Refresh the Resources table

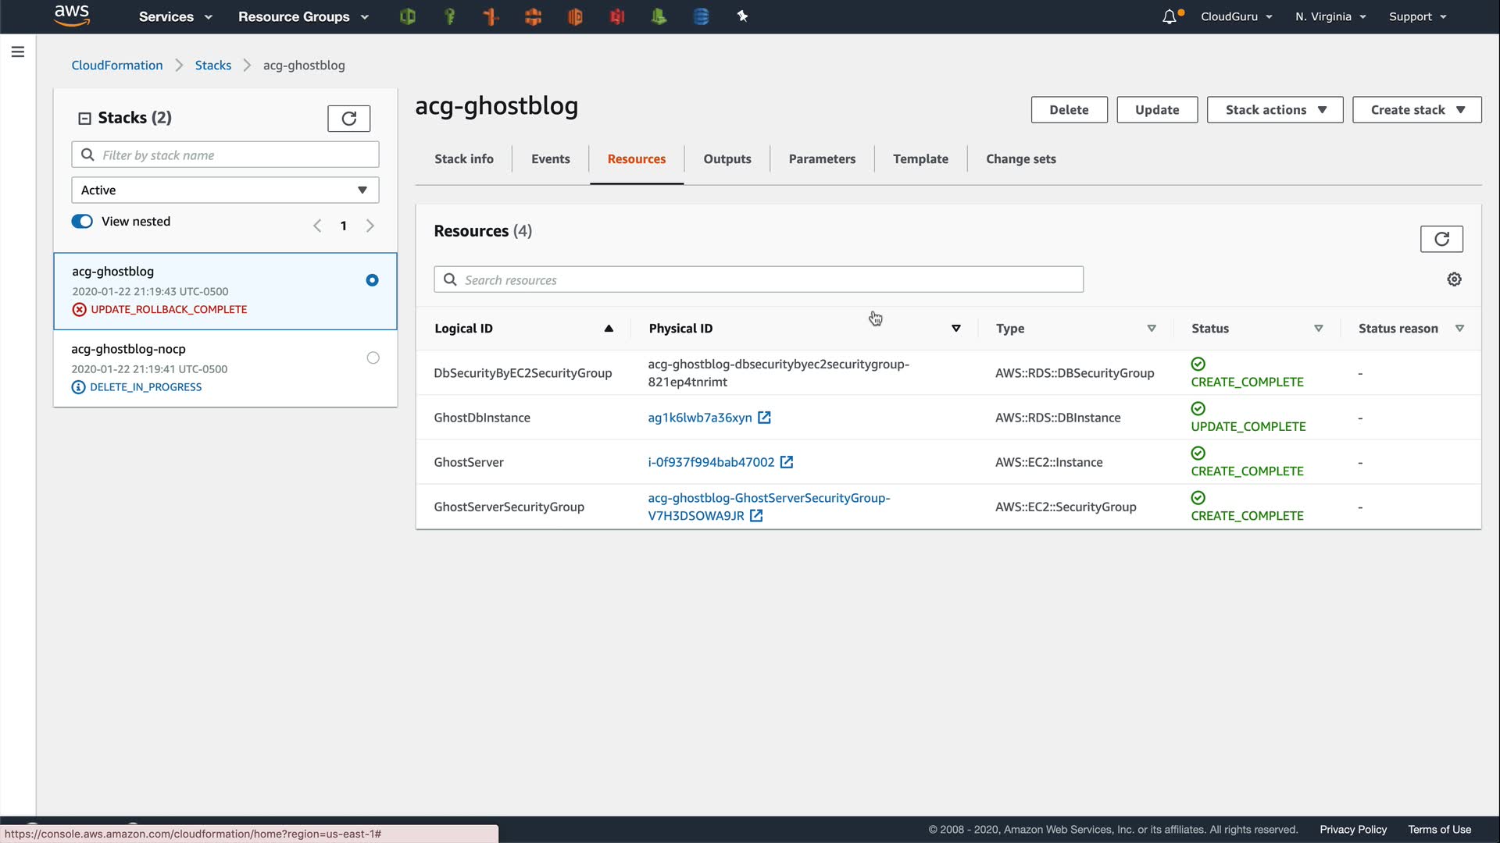point(1441,239)
